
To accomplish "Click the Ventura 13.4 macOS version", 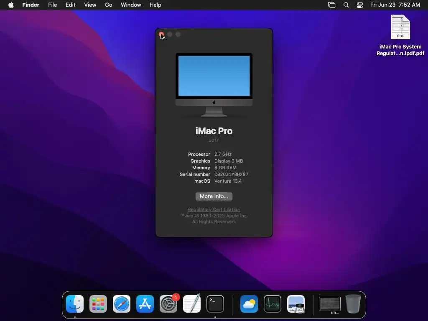I will pos(228,181).
